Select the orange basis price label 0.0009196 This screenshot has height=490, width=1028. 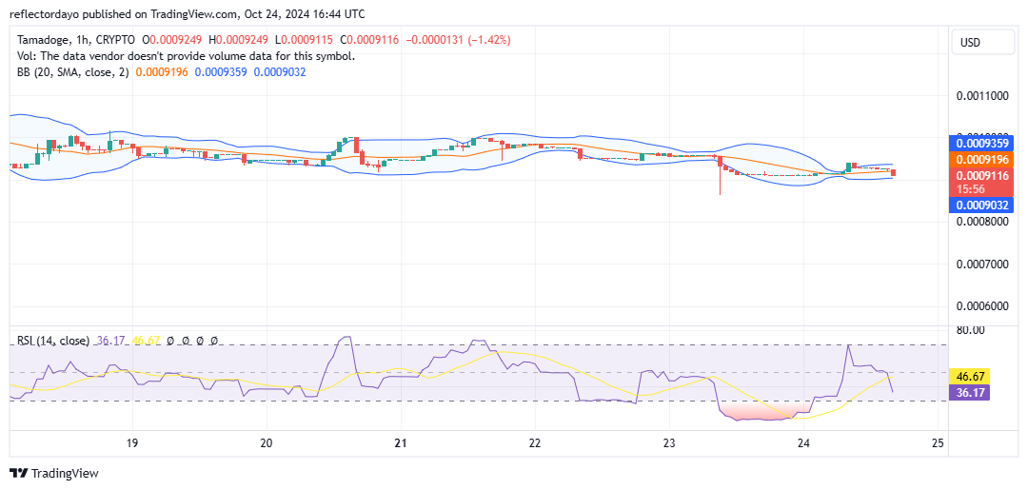coord(981,159)
